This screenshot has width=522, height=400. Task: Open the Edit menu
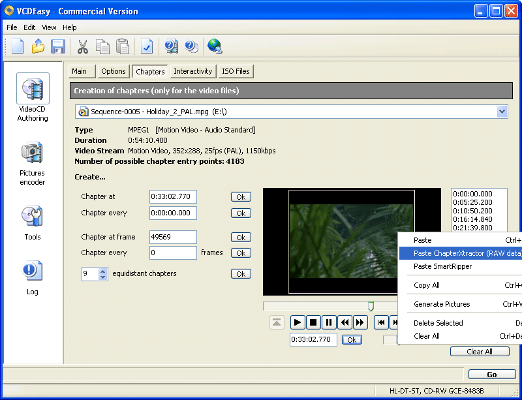pos(29,27)
